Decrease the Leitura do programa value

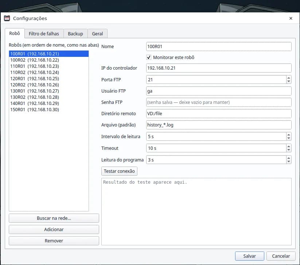pyautogui.click(x=289, y=162)
